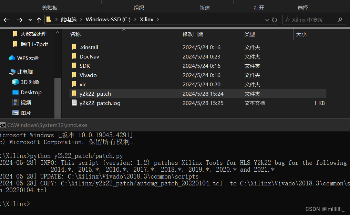Expand chevron before 此电脑 in address bar
The height and width of the screenshot is (215, 350).
pos(56,20)
